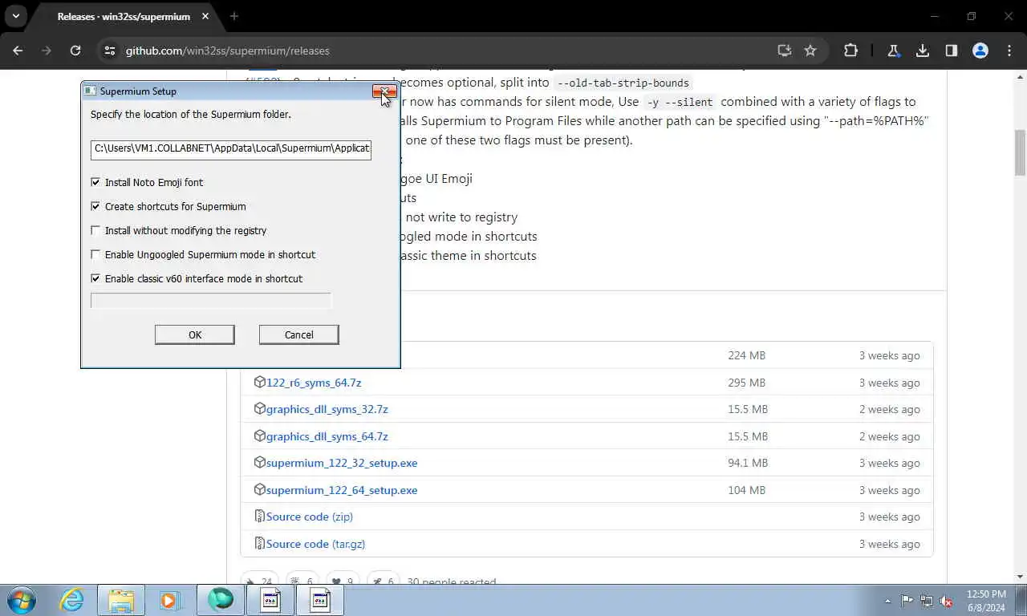The width and height of the screenshot is (1027, 616).
Task: Open the Extensions puzzle icon
Action: [x=851, y=51]
